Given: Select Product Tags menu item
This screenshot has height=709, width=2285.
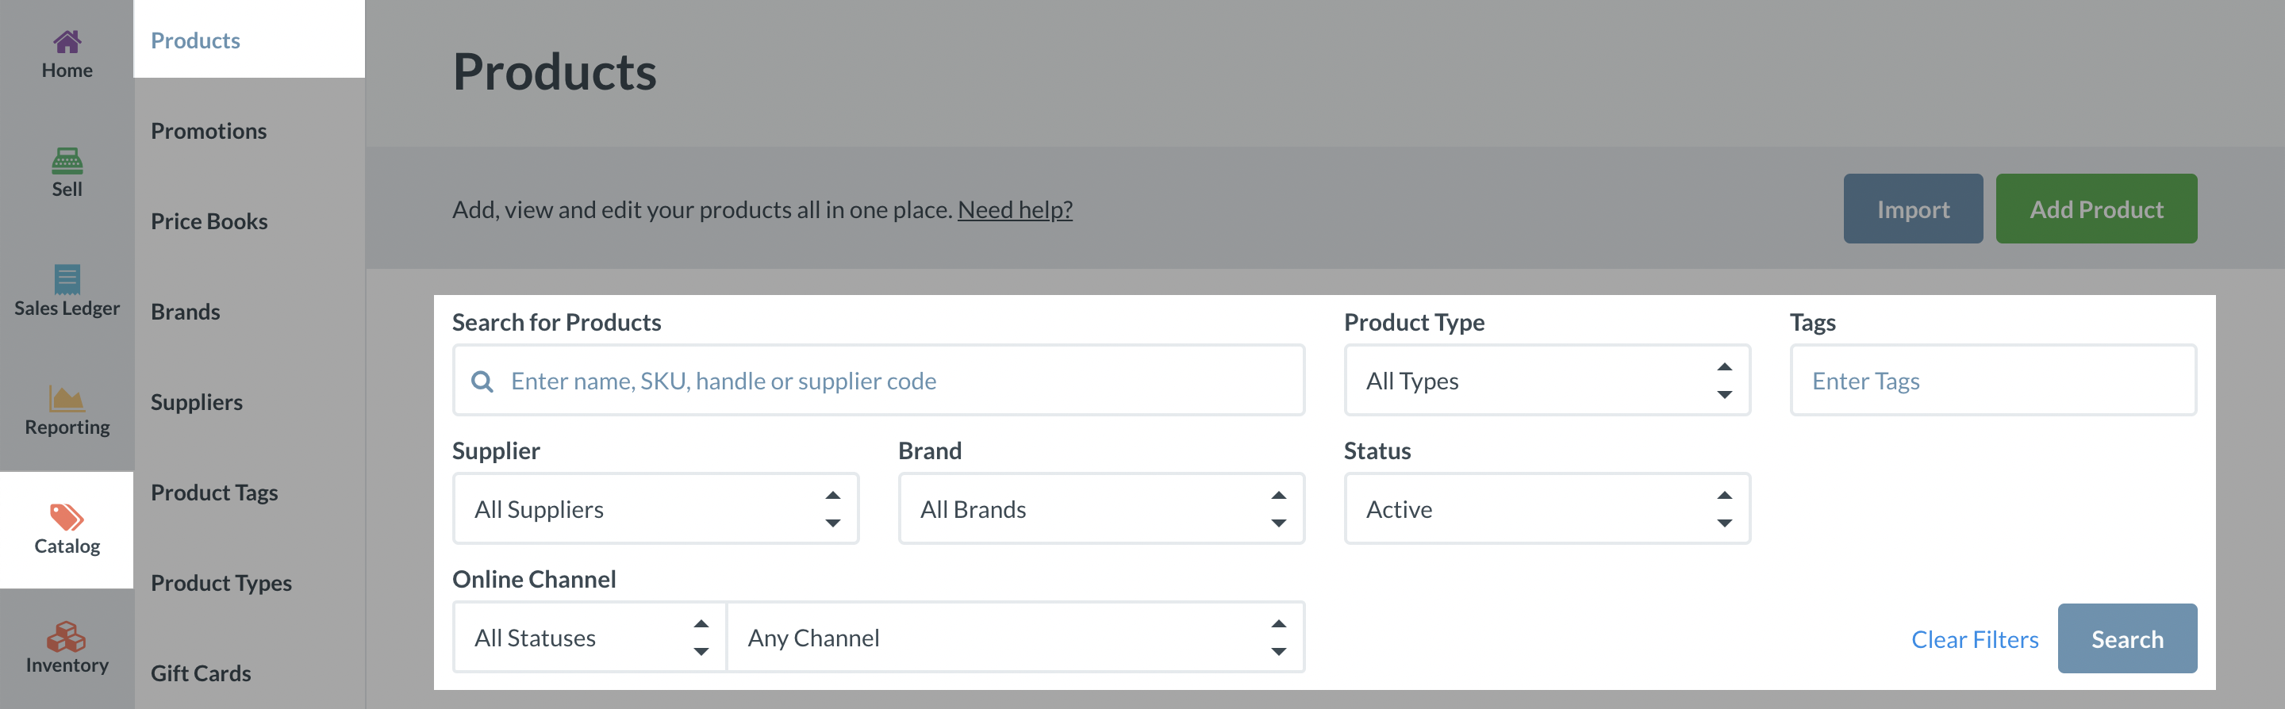Looking at the screenshot, I should pyautogui.click(x=213, y=492).
